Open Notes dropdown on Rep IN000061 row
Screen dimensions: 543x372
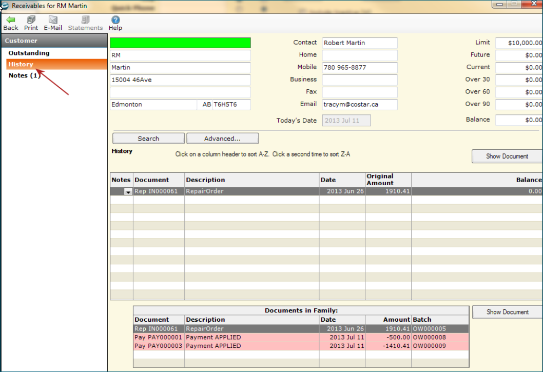(128, 191)
